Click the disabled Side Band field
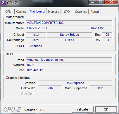The image size is (119, 114). (50, 93)
